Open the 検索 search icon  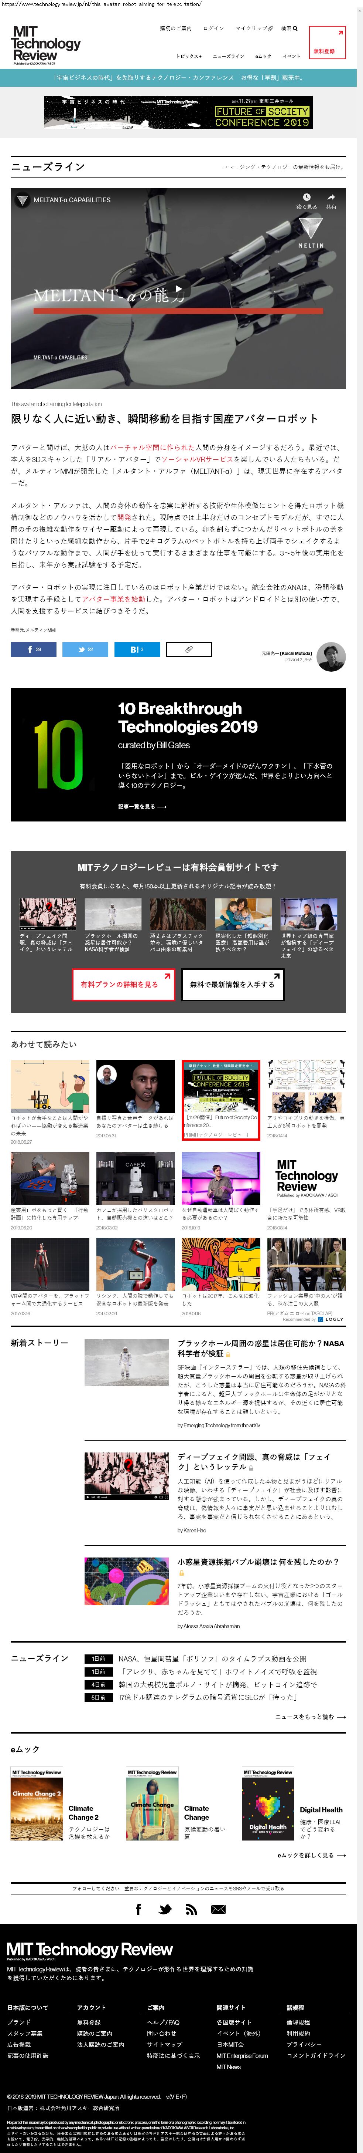(289, 28)
